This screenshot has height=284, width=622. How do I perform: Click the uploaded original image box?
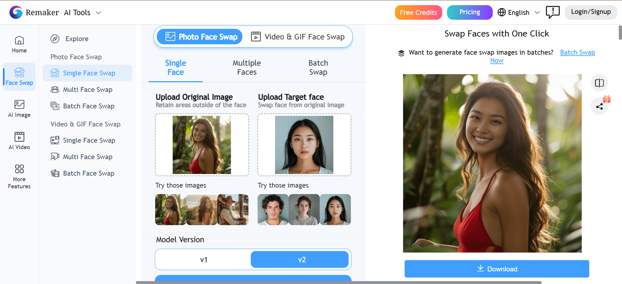(x=202, y=145)
